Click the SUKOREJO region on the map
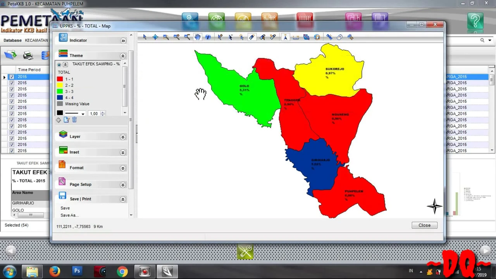The image size is (496, 279). tap(329, 72)
